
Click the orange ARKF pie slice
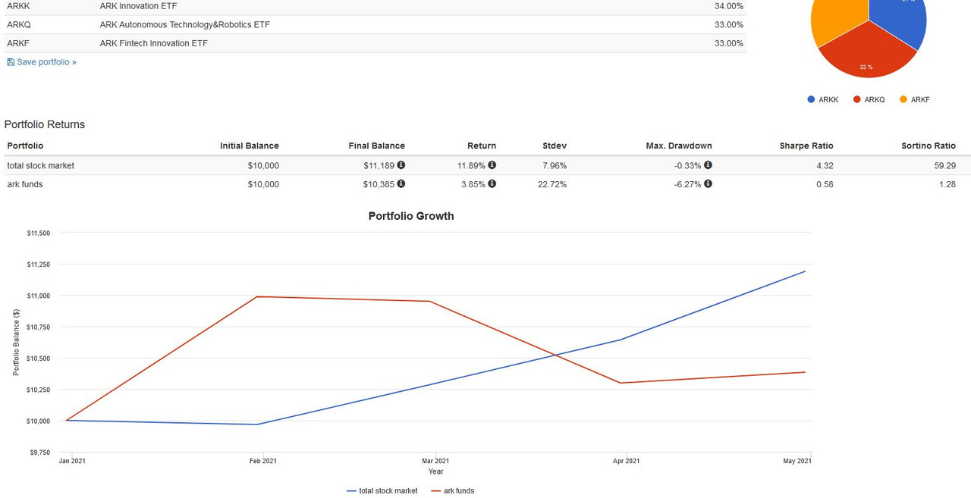click(x=837, y=19)
